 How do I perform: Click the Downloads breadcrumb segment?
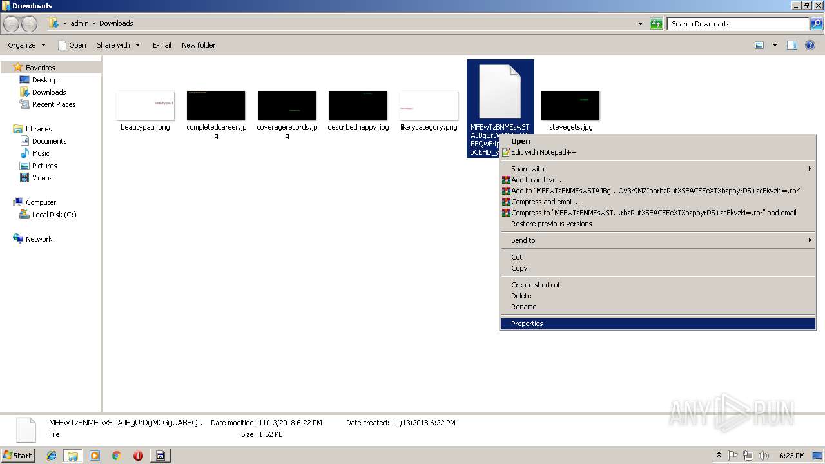click(116, 23)
